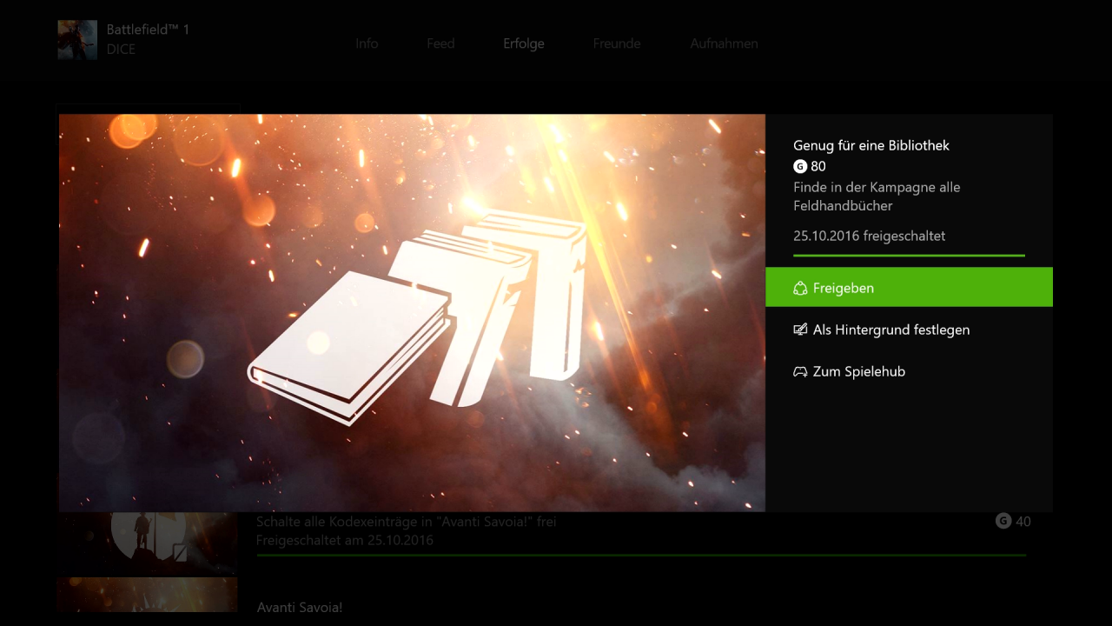The image size is (1112, 626).
Task: Click the Genug für eine Bibliothek title
Action: 871,145
